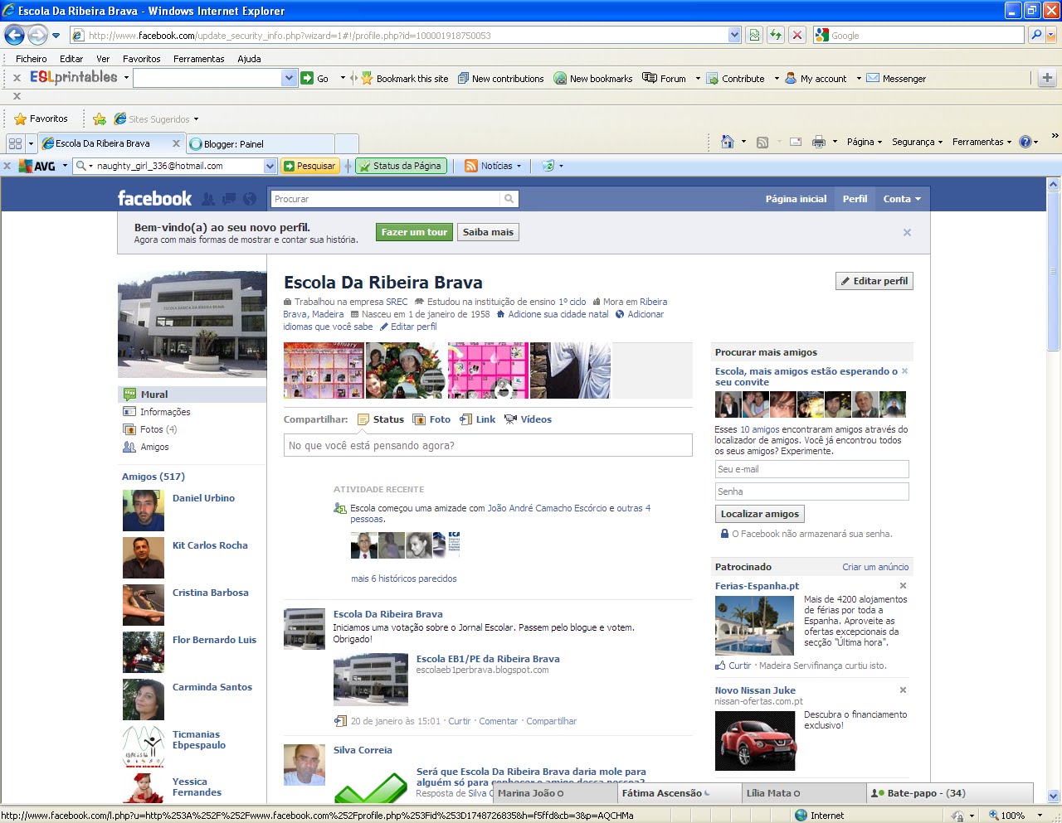The height and width of the screenshot is (823, 1062).
Task: Close the Escola Da Ribeira Brava browser tab
Action: (176, 143)
